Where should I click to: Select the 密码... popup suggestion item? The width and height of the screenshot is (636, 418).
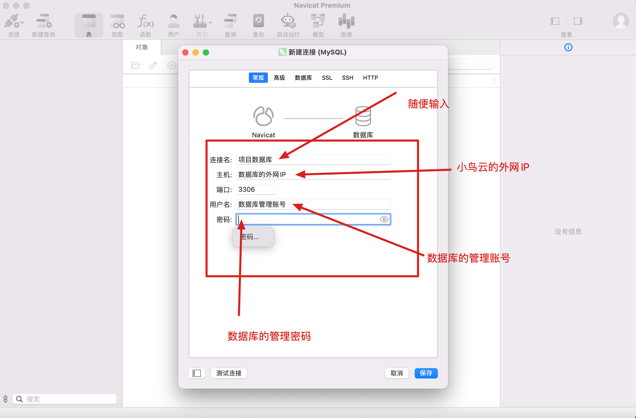253,237
